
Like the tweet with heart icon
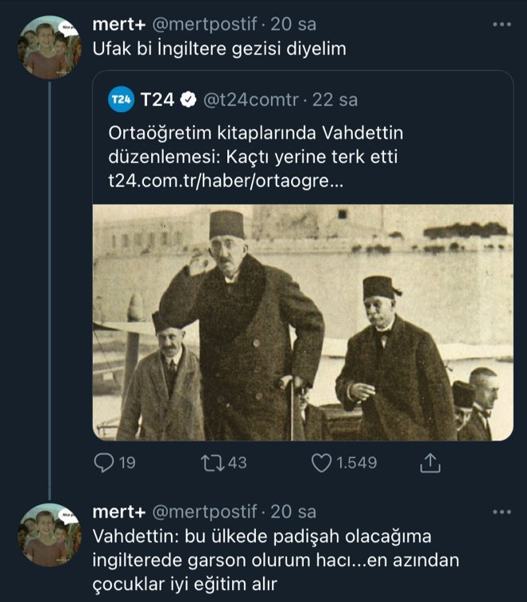(x=320, y=463)
